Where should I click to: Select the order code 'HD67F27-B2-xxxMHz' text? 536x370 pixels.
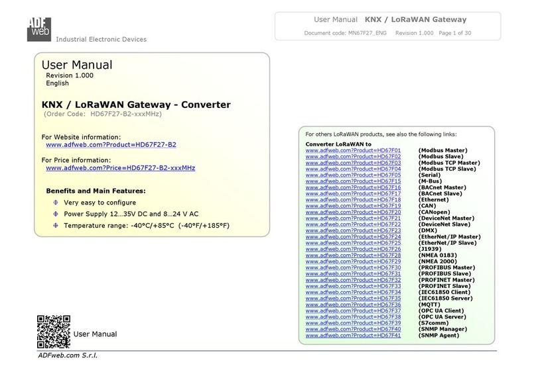126,114
